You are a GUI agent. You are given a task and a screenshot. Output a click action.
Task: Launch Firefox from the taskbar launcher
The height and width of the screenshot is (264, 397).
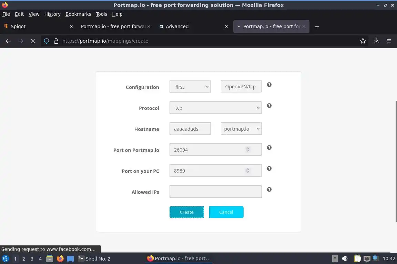tap(60, 258)
